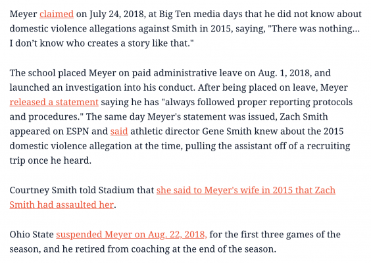Click the date "Aug. 1, 2018"
This screenshot has height=263, width=371.
coord(285,73)
